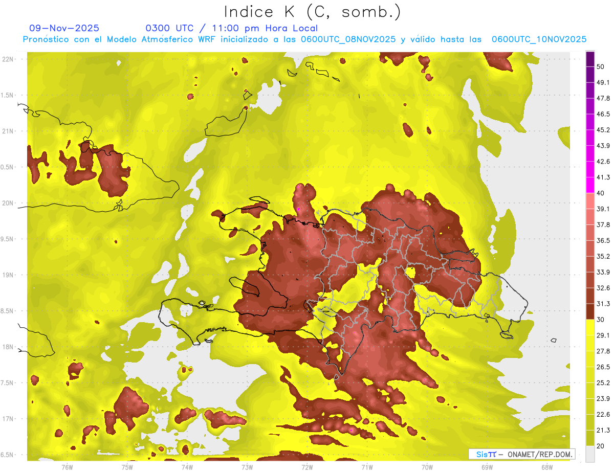The image size is (614, 474).
Task: Click the legend value '49.1'
Action: click(x=603, y=82)
